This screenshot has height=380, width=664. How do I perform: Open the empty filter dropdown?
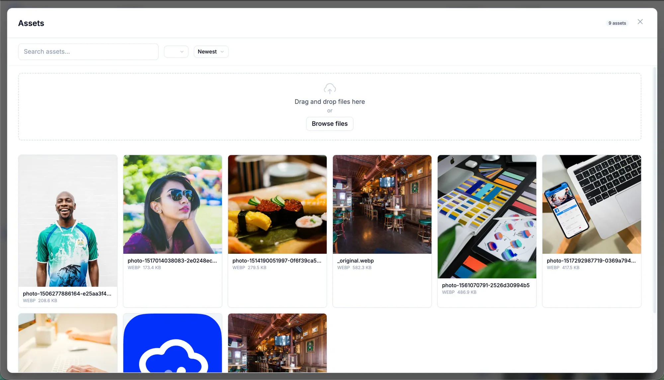176,52
